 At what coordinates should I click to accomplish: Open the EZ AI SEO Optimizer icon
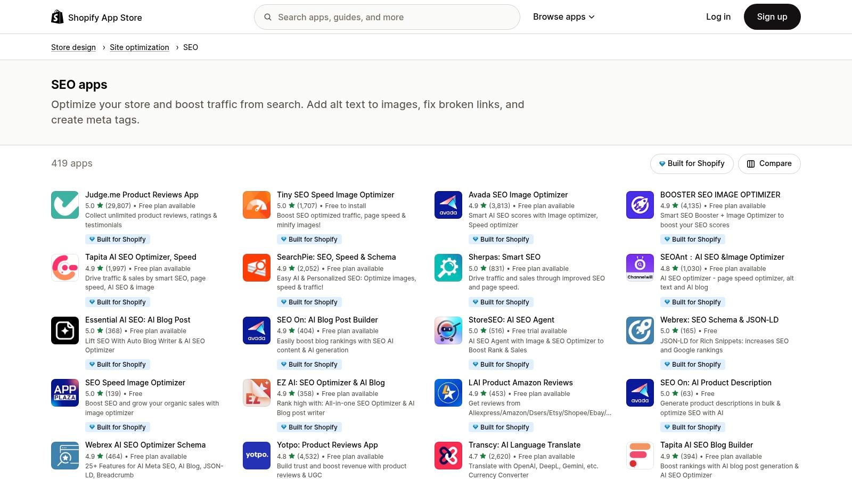click(257, 393)
